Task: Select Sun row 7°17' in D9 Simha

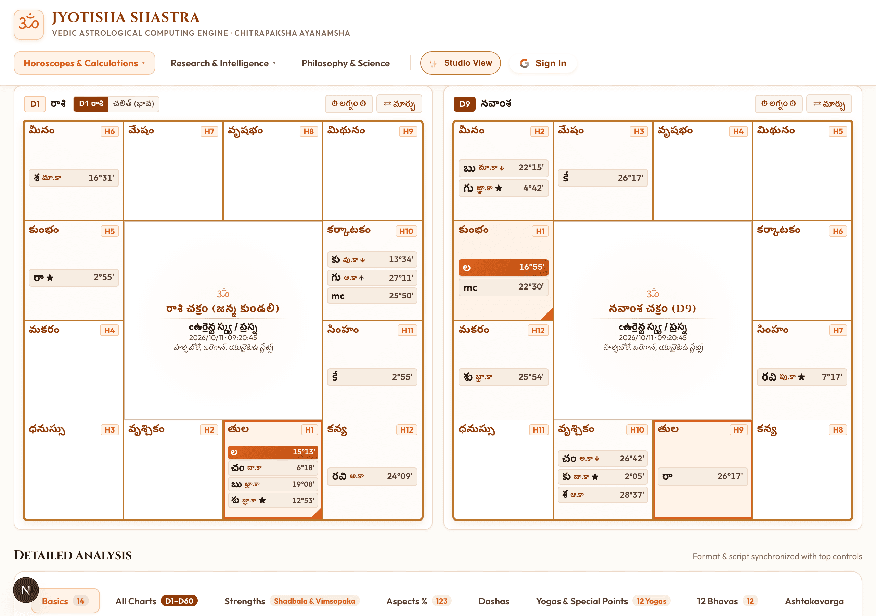Action: pyautogui.click(x=802, y=377)
